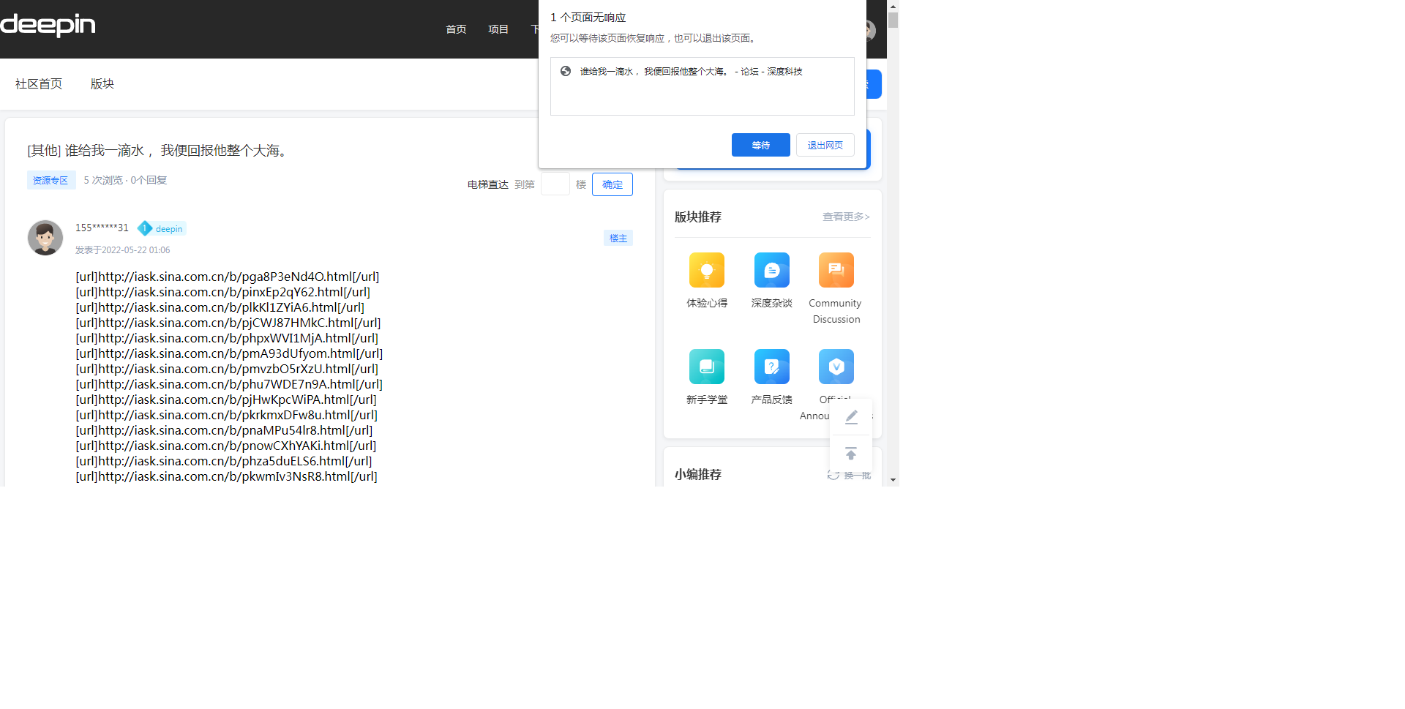
Task: Switch to the 社区首页 tab
Action: tap(39, 84)
